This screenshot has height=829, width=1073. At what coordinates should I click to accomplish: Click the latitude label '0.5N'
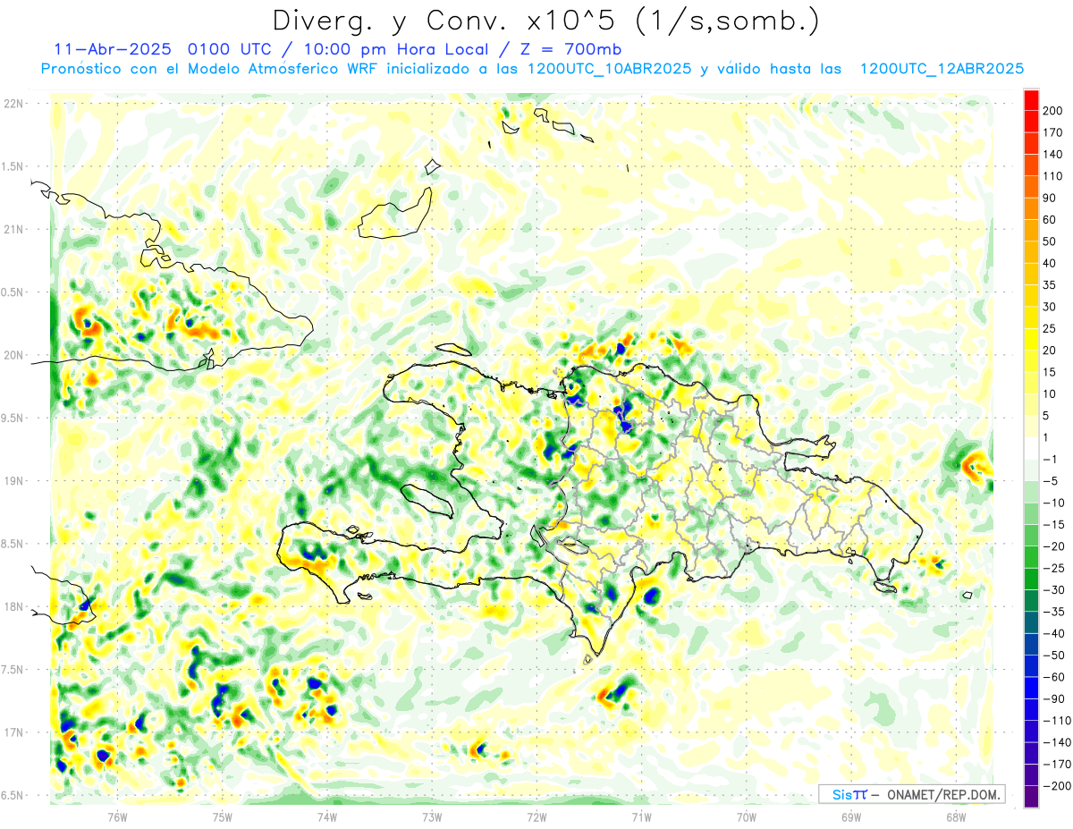click(x=13, y=292)
